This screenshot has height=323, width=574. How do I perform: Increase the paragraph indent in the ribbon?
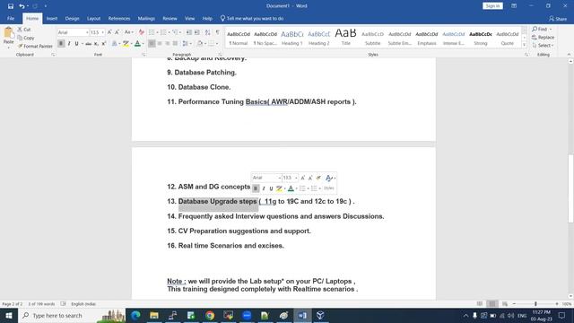click(x=197, y=32)
